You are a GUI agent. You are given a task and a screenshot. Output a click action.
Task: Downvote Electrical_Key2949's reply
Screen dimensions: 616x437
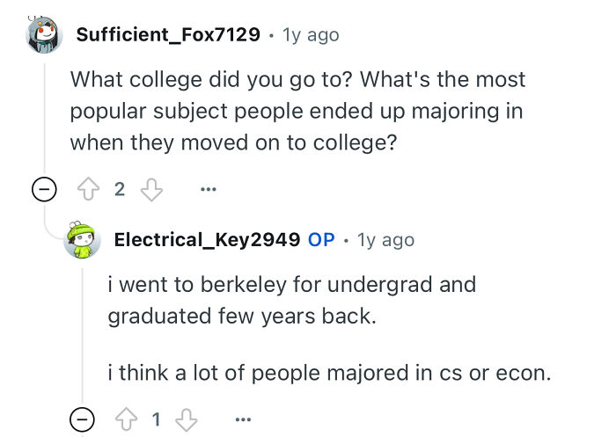[x=187, y=420]
